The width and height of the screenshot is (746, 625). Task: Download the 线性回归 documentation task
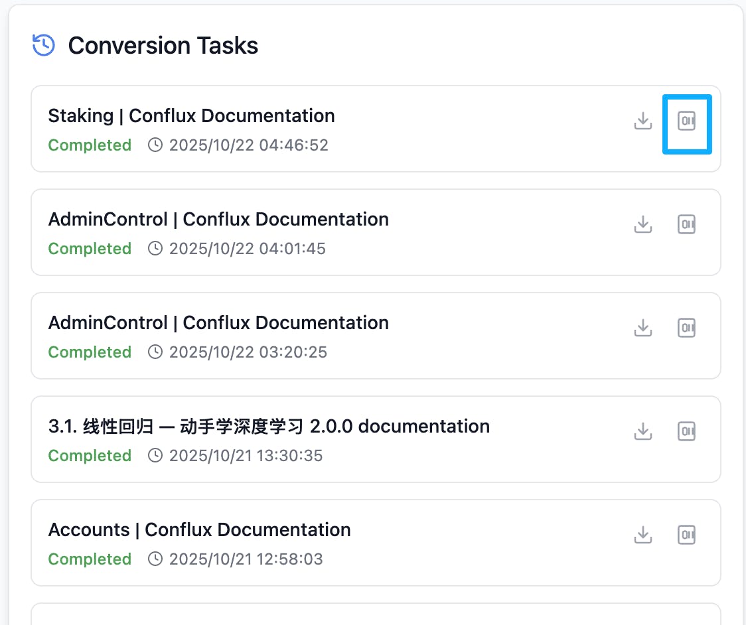point(642,432)
